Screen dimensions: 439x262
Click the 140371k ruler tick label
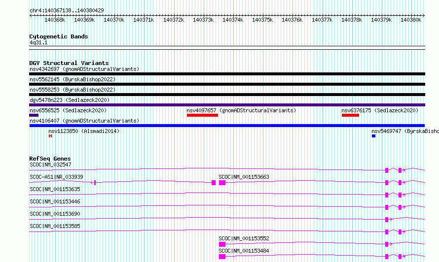pyautogui.click(x=144, y=20)
